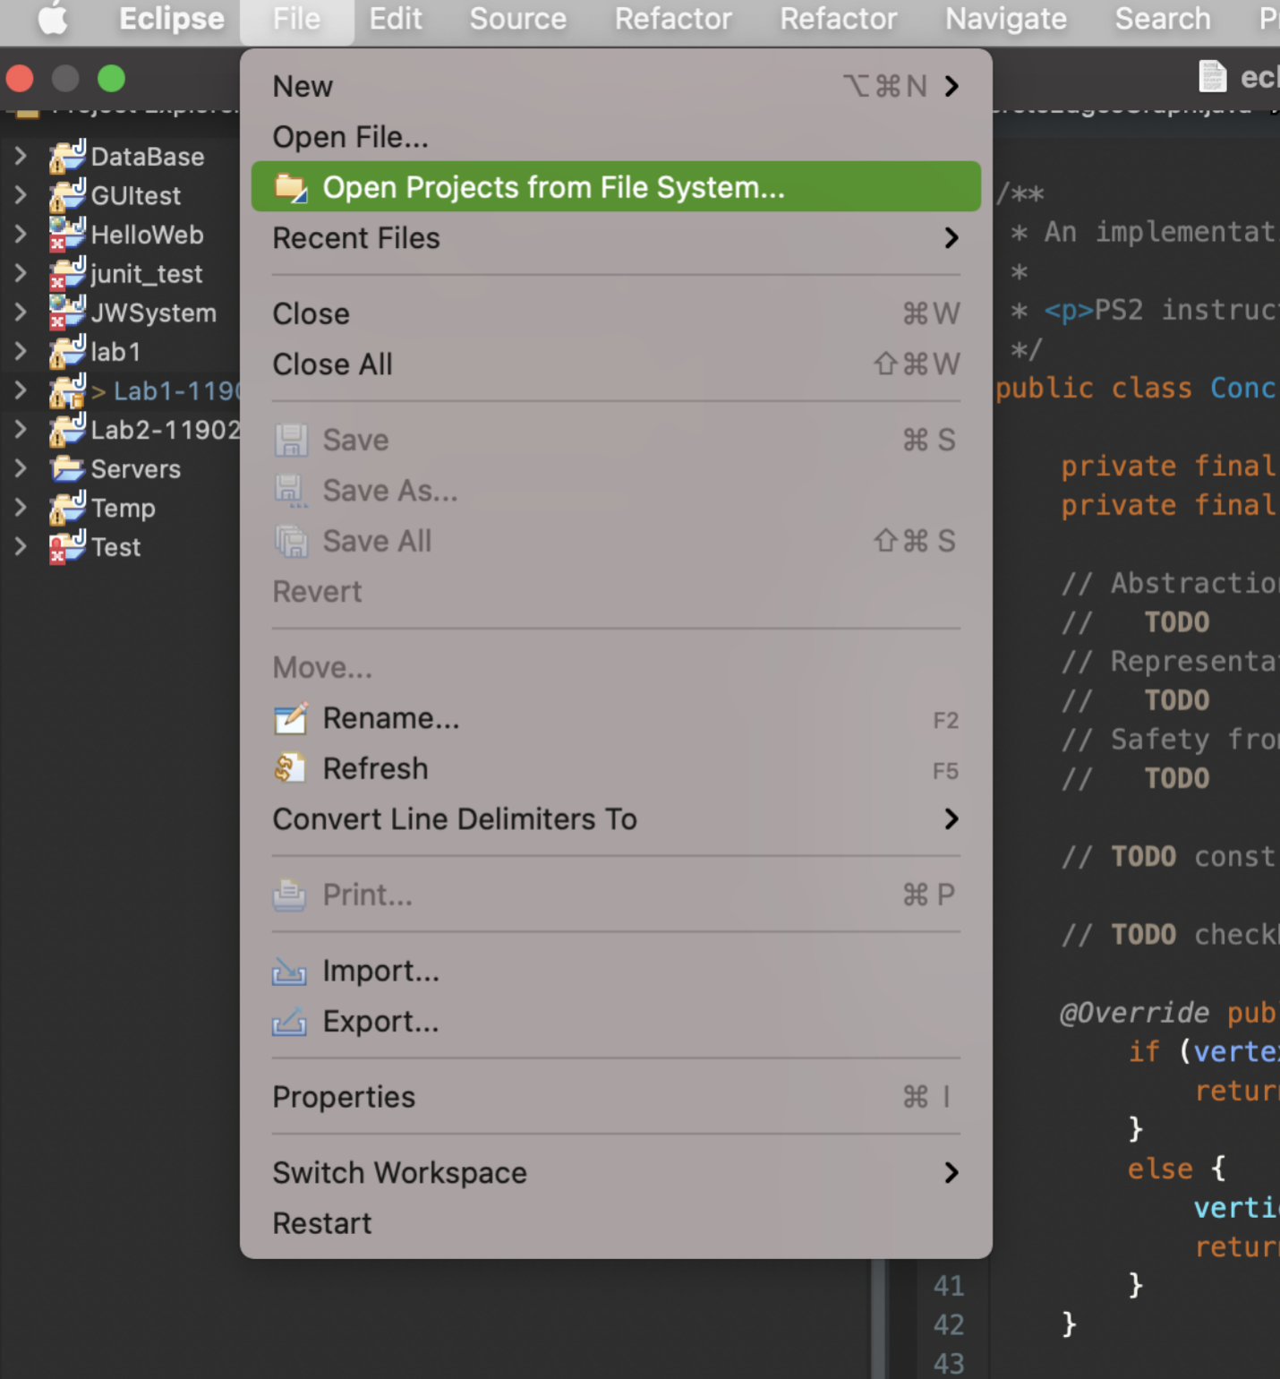Click the document icon in title bar
The width and height of the screenshot is (1280, 1379).
click(x=1212, y=77)
